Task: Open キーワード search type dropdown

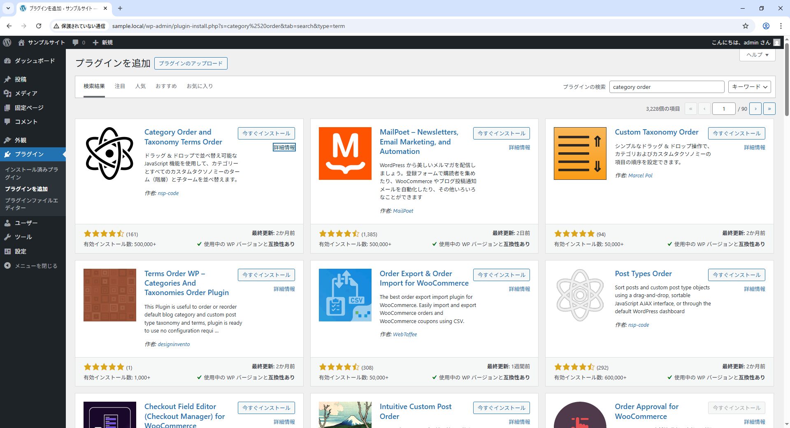Action: (749, 87)
